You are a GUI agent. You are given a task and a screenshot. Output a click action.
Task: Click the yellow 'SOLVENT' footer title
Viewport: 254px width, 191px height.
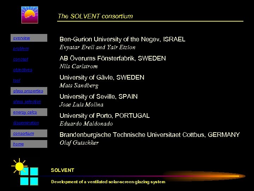point(62,170)
